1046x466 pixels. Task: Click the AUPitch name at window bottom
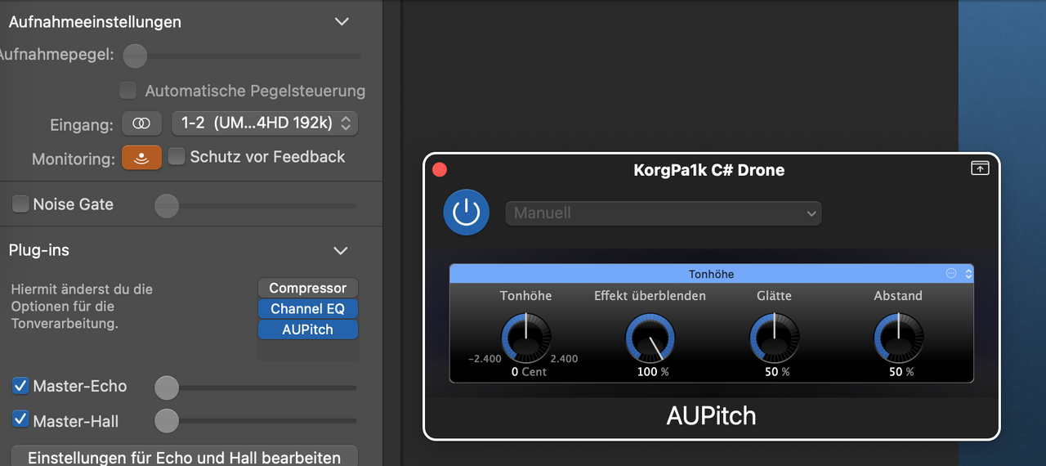click(711, 415)
